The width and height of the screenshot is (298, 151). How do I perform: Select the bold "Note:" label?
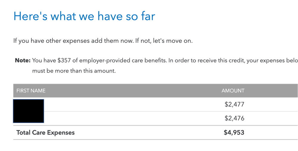coord(23,60)
